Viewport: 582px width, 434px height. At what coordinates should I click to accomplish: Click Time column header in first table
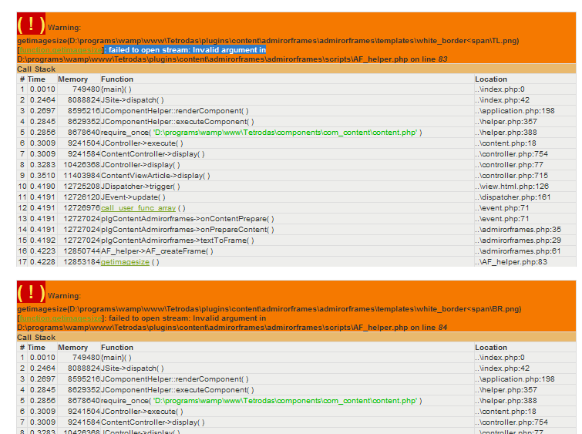click(36, 79)
